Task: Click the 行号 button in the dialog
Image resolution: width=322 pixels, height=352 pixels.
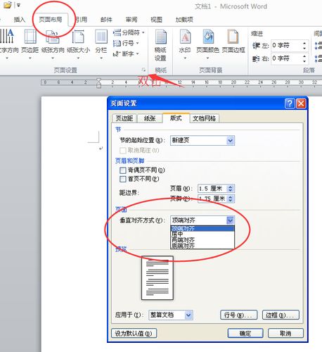Action: click(238, 315)
